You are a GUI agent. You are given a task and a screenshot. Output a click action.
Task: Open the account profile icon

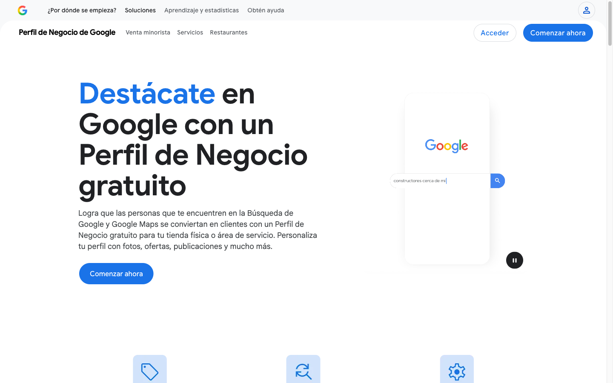pos(586,10)
